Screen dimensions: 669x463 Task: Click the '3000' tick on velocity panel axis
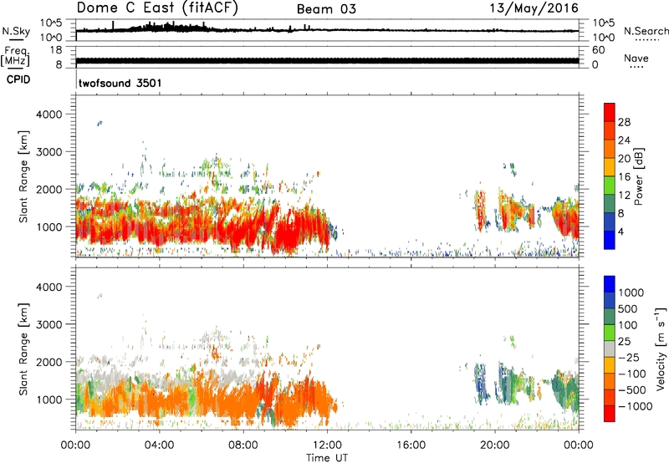pos(49,324)
